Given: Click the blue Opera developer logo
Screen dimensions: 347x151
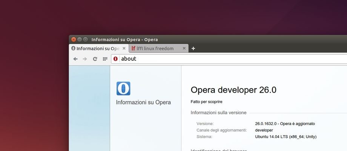Looking at the screenshot, I should tap(123, 88).
